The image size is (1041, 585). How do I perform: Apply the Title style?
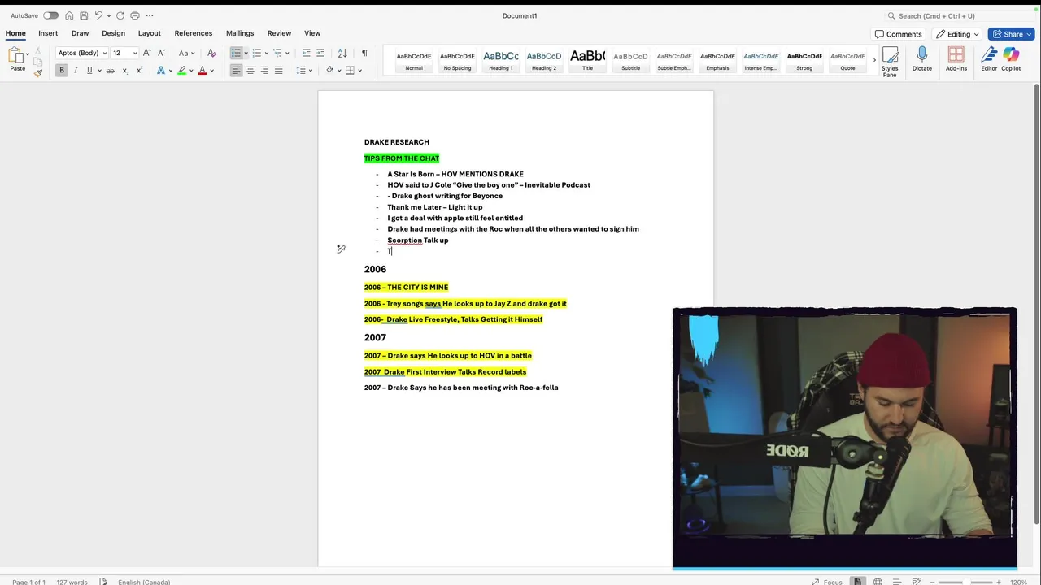pyautogui.click(x=587, y=60)
